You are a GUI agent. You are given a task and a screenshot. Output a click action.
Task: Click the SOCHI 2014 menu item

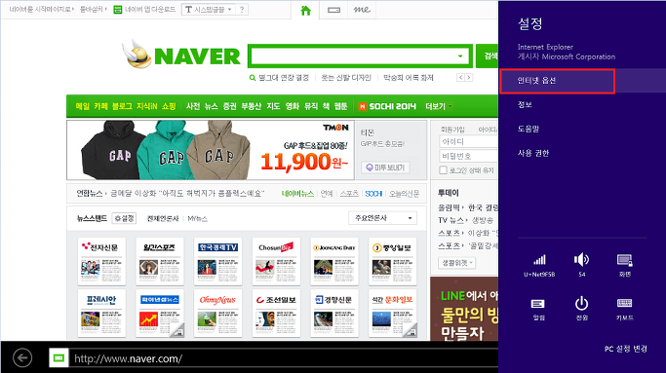point(387,106)
